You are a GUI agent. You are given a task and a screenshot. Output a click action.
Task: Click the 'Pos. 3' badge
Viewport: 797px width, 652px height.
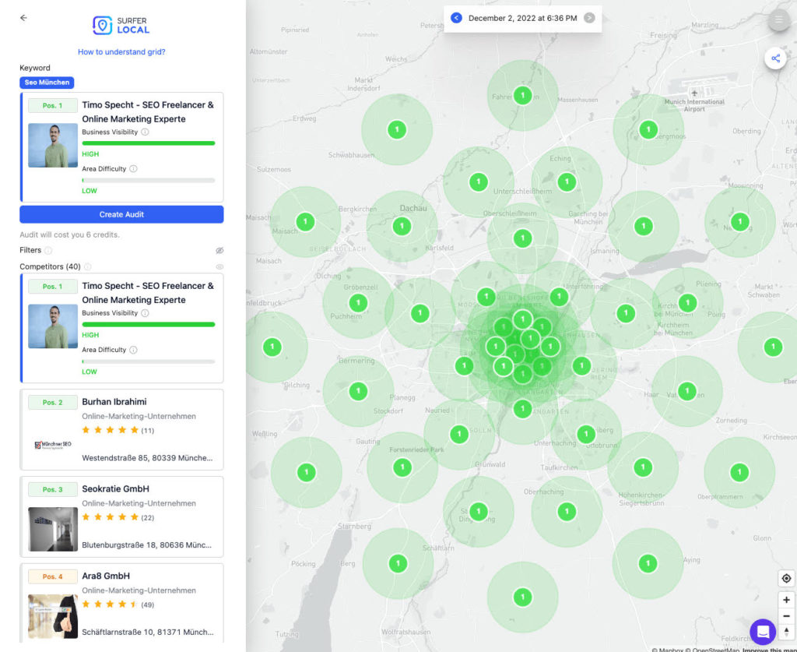[x=53, y=489]
